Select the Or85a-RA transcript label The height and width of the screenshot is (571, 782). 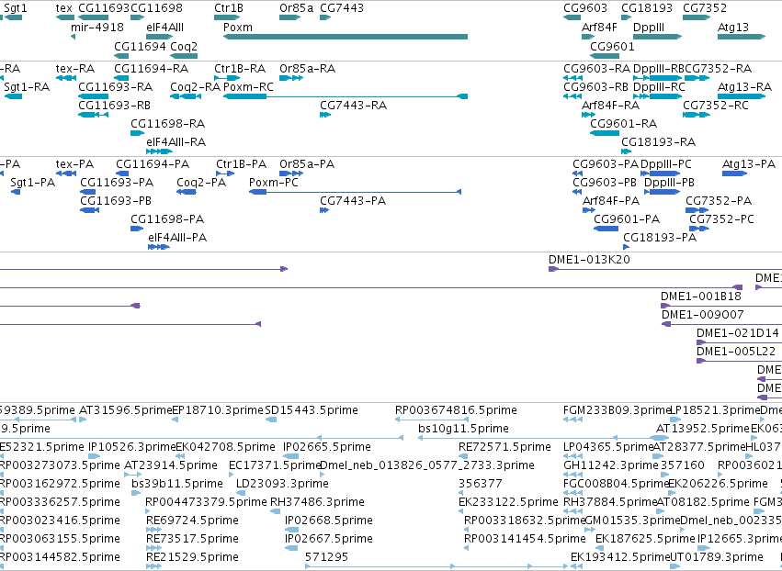[x=307, y=69]
